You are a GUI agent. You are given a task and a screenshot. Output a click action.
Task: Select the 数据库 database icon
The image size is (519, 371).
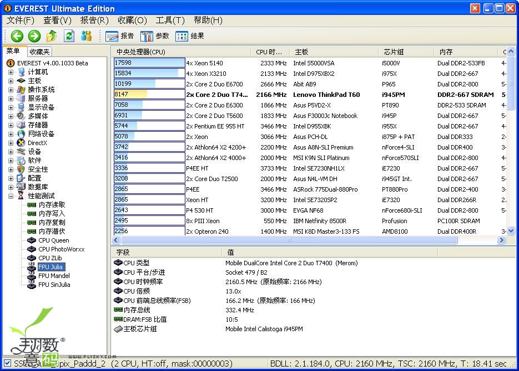(x=21, y=187)
